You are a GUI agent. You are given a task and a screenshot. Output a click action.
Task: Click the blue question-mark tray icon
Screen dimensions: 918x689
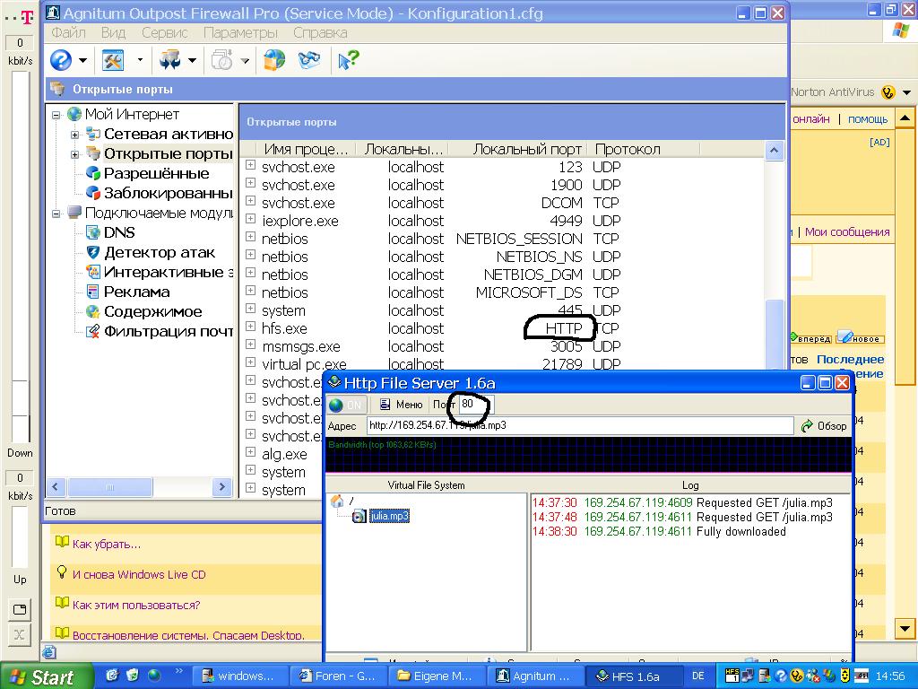coord(781,676)
